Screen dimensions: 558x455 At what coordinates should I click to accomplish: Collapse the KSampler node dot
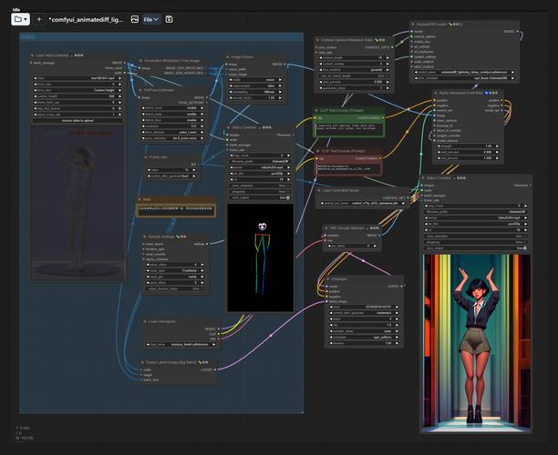click(328, 279)
